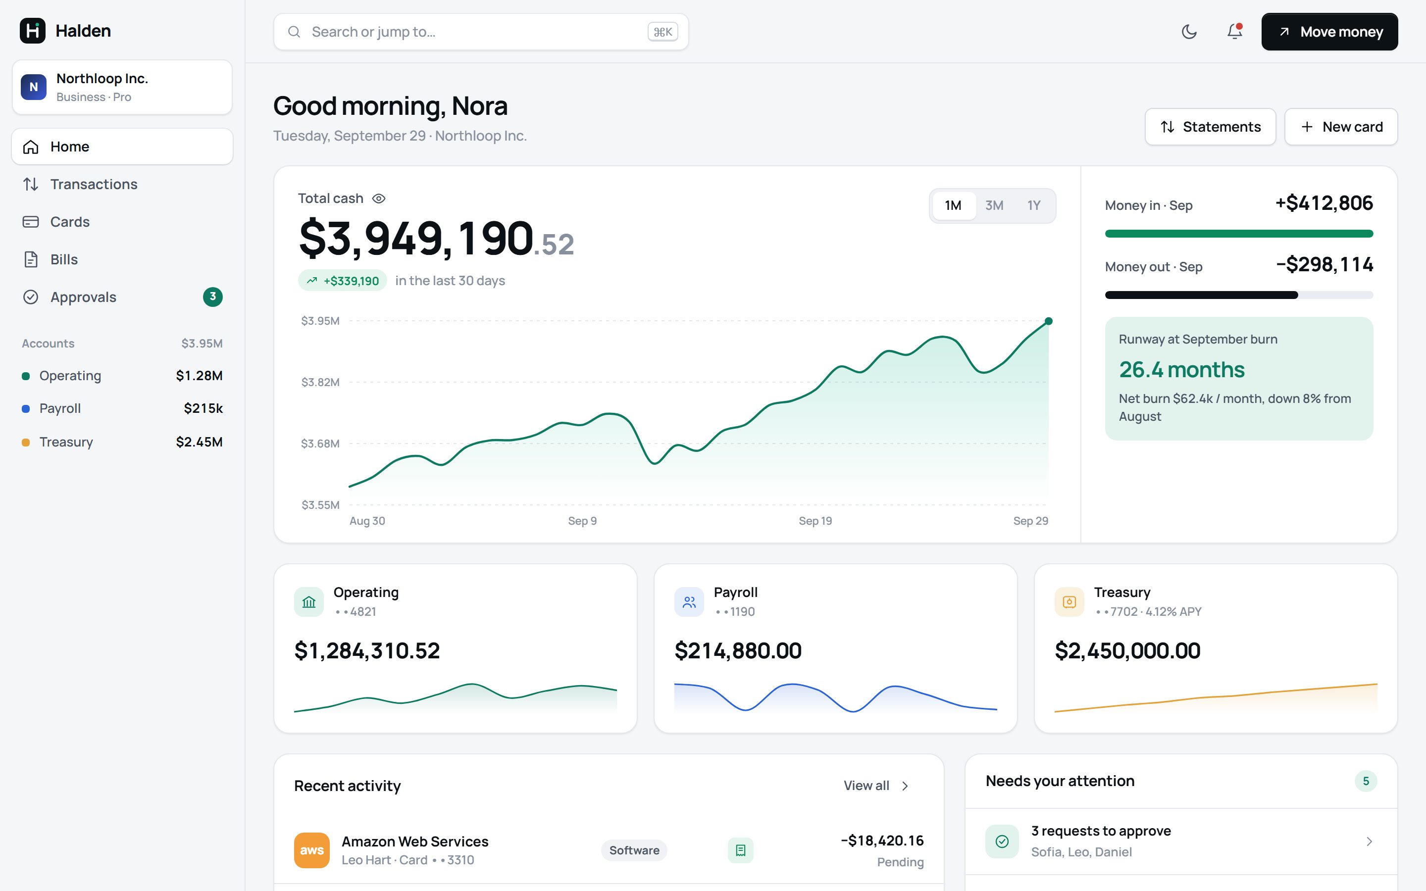Create a New card
Viewport: 1426px width, 891px height.
1341,127
